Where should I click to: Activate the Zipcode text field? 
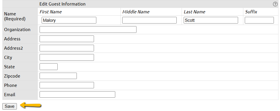point(58,76)
